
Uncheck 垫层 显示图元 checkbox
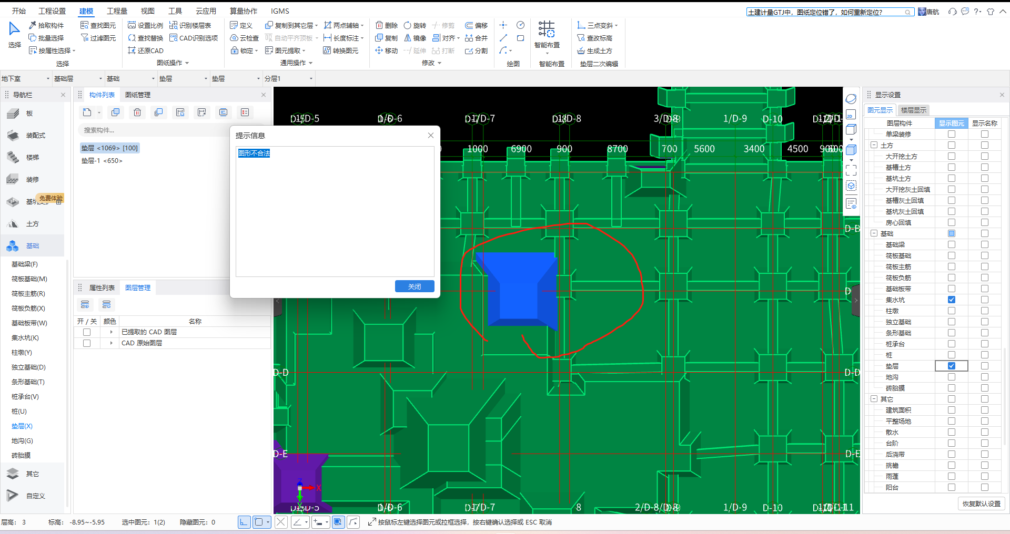pyautogui.click(x=952, y=366)
